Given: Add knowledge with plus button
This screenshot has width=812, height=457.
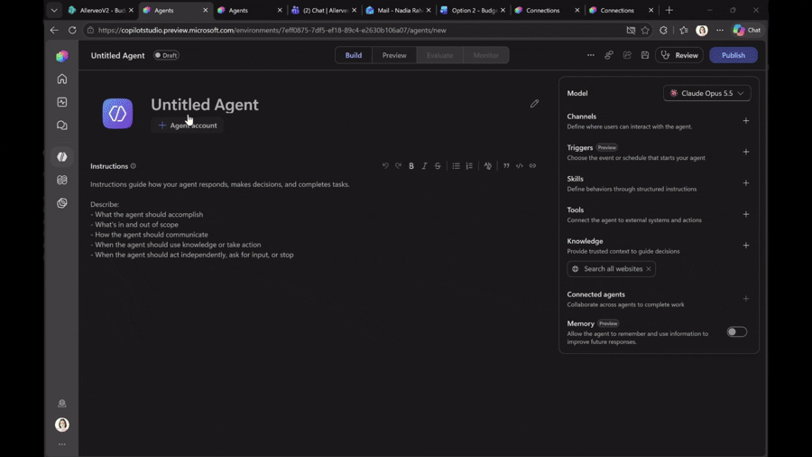Looking at the screenshot, I should [x=746, y=245].
